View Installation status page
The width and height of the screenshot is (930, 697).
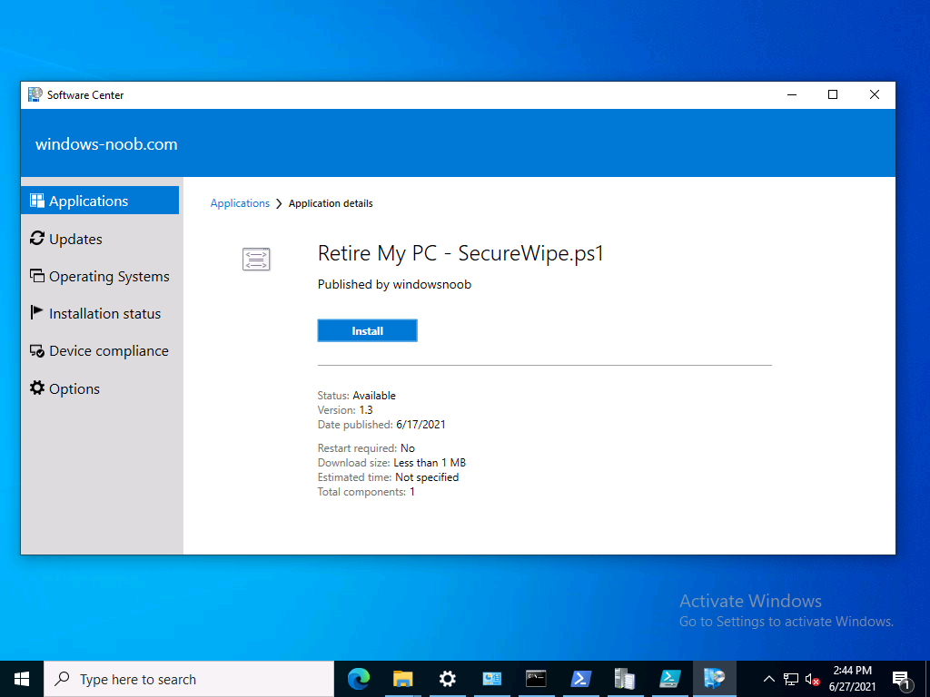(95, 313)
